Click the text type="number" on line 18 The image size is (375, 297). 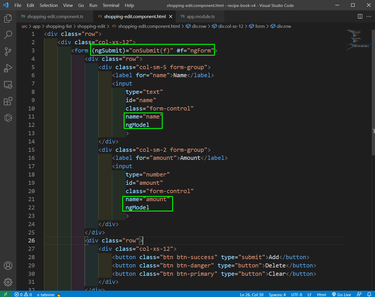click(148, 174)
